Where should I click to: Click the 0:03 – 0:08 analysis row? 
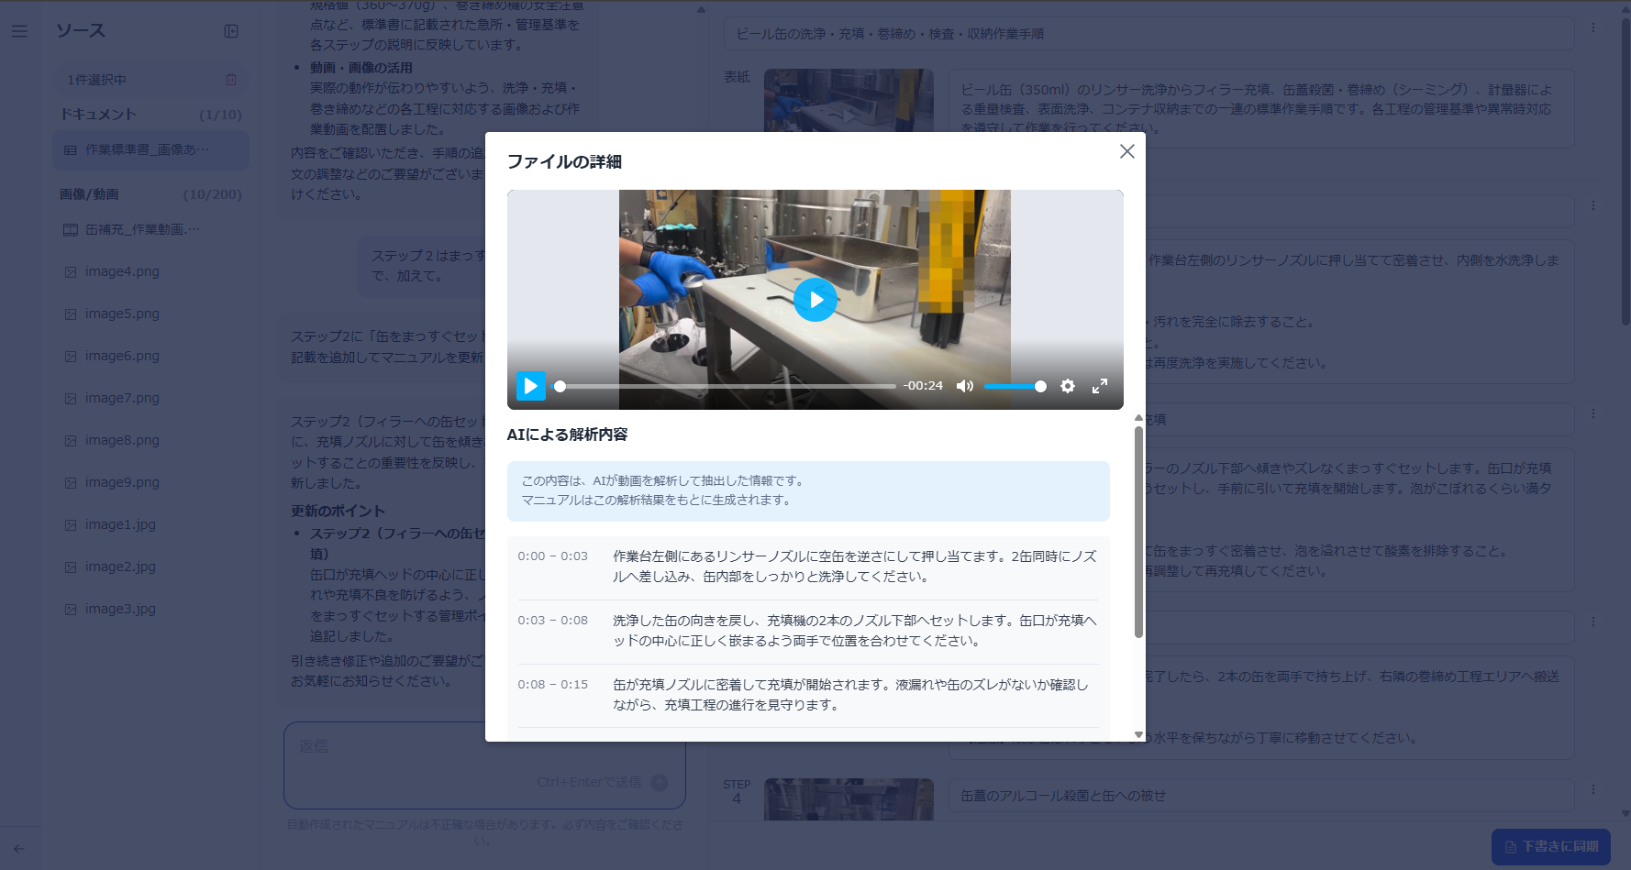pyautogui.click(x=808, y=631)
